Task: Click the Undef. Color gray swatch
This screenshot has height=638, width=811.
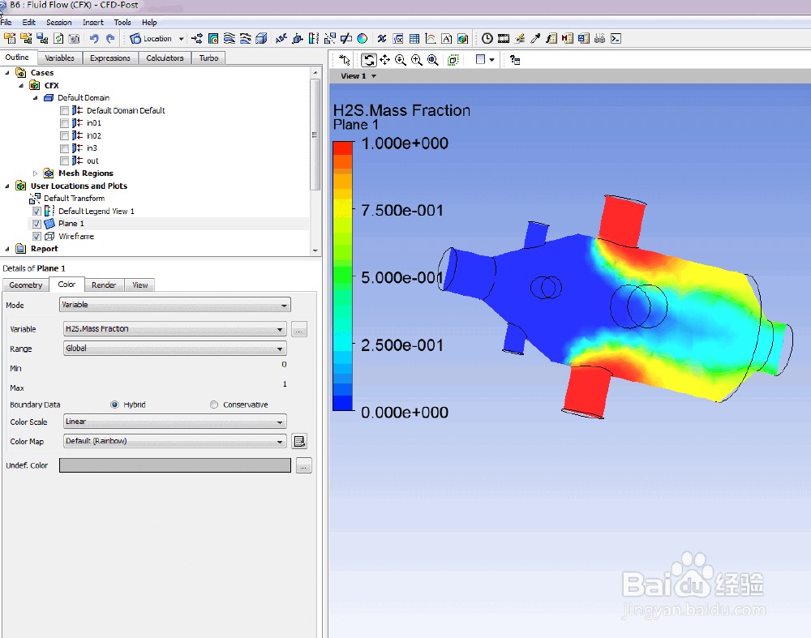Action: [x=175, y=465]
